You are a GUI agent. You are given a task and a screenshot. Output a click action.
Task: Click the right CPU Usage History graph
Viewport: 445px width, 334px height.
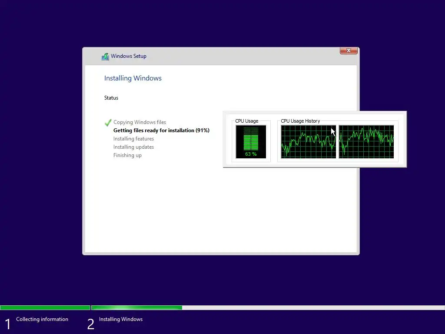point(366,142)
